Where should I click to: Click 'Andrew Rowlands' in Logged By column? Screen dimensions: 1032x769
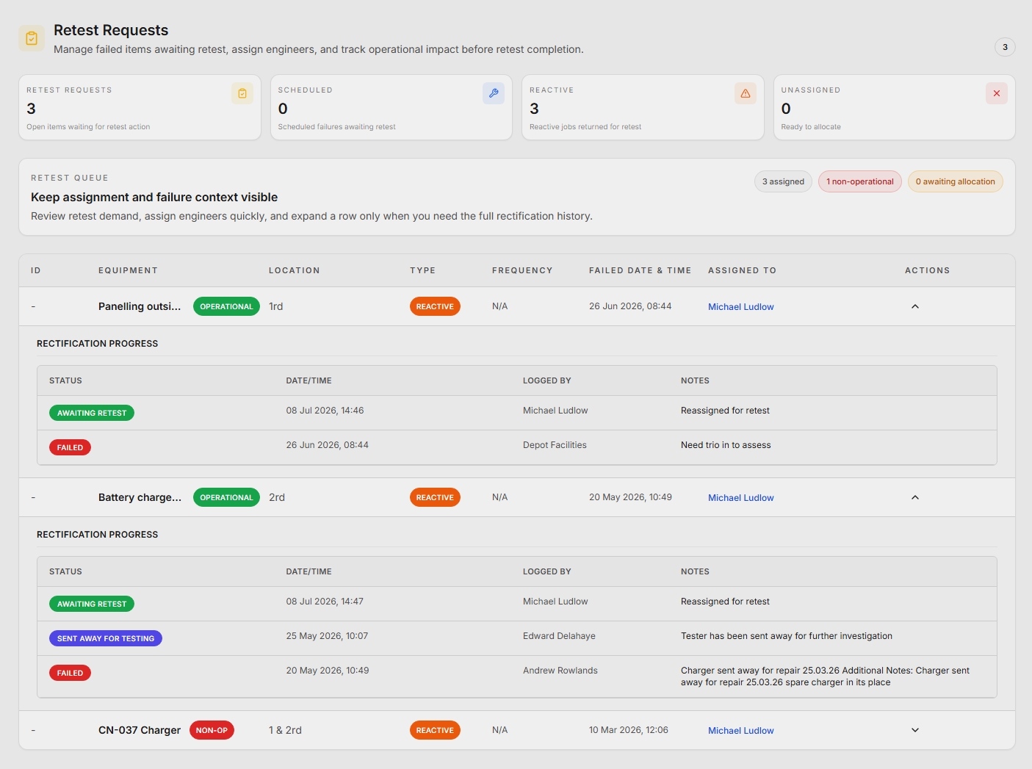click(560, 671)
